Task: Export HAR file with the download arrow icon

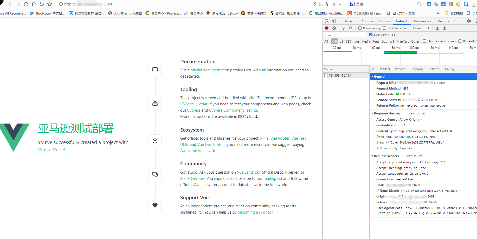Action: click(445, 28)
